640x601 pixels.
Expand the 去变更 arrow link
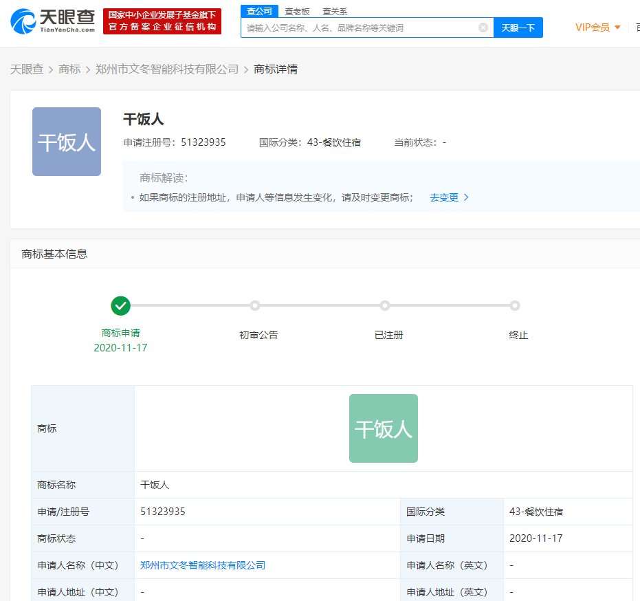(467, 197)
